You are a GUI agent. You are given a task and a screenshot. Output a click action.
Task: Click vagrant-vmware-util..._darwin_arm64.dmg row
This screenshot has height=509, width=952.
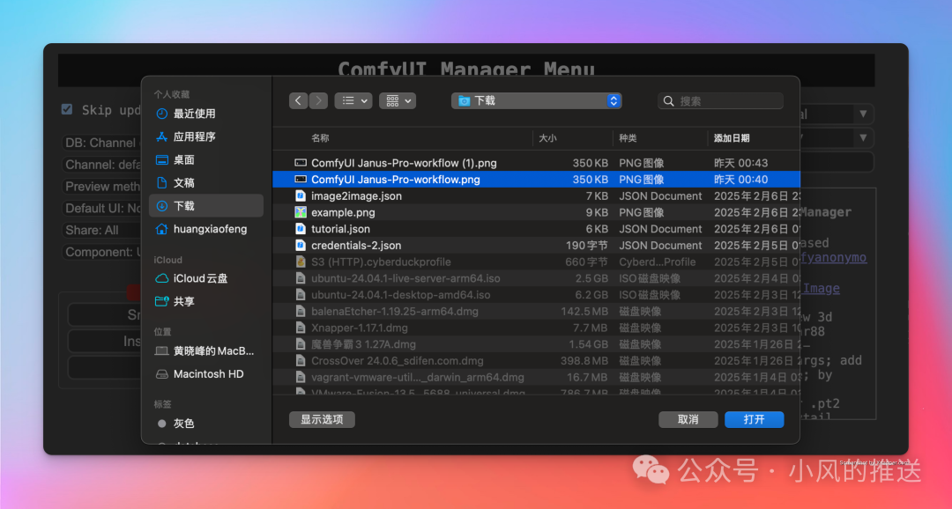point(536,377)
